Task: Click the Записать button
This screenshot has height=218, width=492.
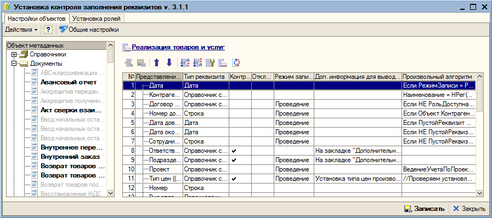Action: pos(424,209)
